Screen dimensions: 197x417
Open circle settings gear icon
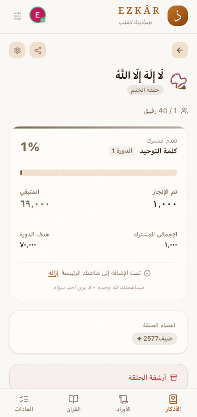[17, 50]
